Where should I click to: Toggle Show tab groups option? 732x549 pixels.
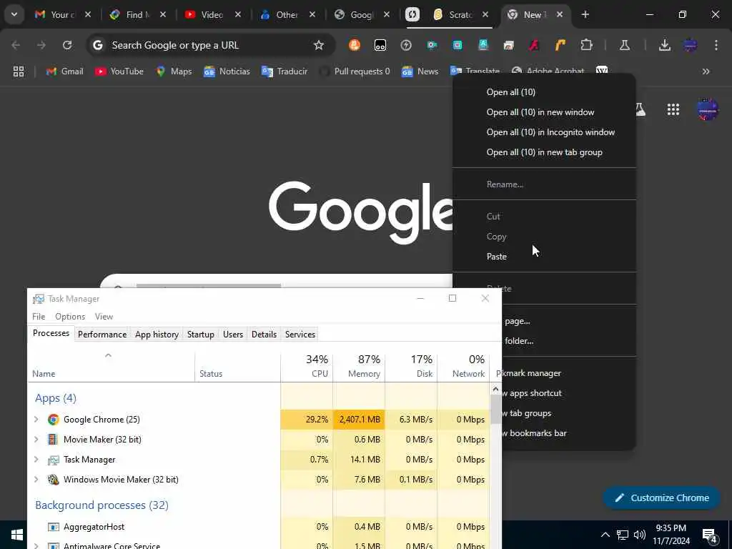(568, 413)
